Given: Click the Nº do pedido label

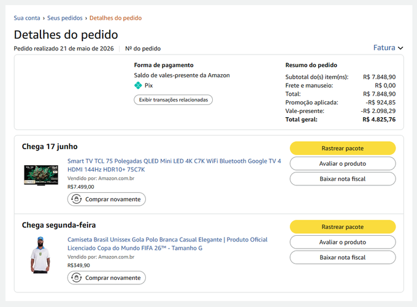Looking at the screenshot, I should tap(143, 49).
